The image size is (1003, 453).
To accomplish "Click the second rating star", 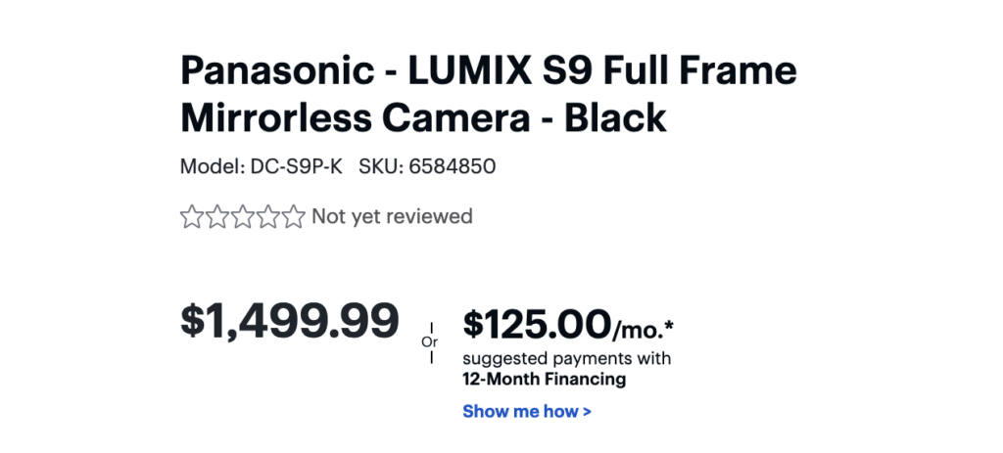I will tap(216, 216).
